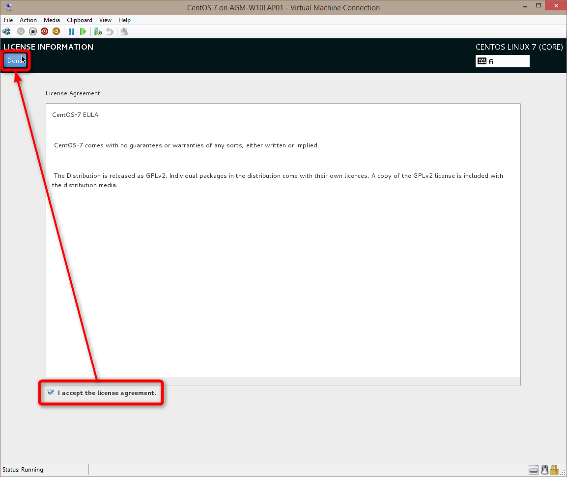Click the Ctrl+Alt+Delete toolbar icon
This screenshot has height=477, width=567.
[6, 31]
